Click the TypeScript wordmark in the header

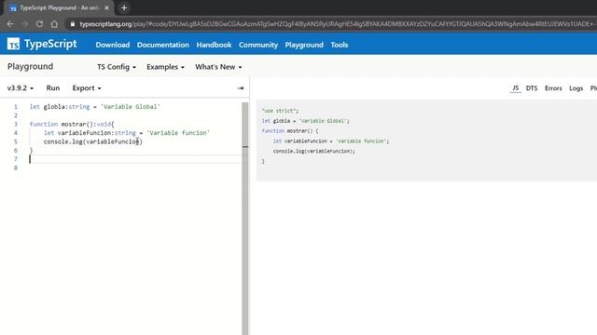coord(50,44)
